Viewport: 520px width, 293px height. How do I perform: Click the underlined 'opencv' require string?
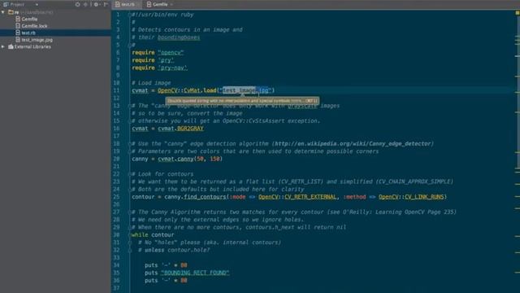(171, 52)
